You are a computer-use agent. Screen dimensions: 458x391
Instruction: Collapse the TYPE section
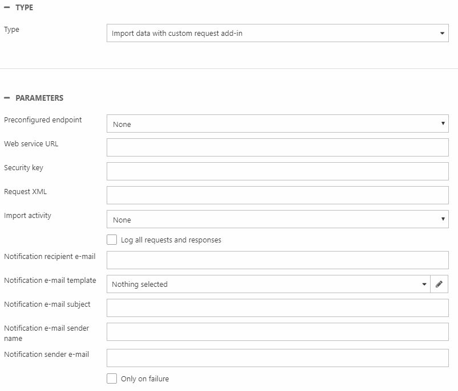7,7
